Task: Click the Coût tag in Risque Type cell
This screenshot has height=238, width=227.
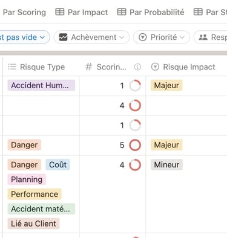Action: pyautogui.click(x=58, y=165)
